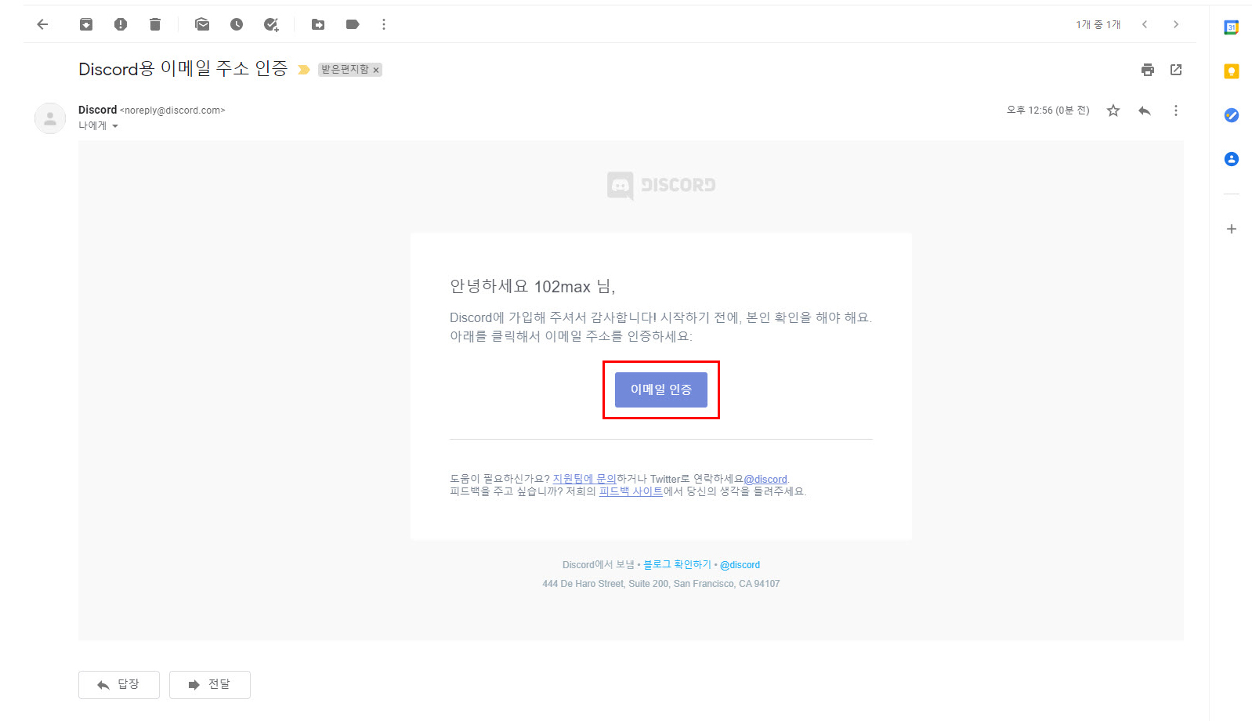The width and height of the screenshot is (1252, 721).
Task: Go to the older email arrow
Action: coord(1176,24)
